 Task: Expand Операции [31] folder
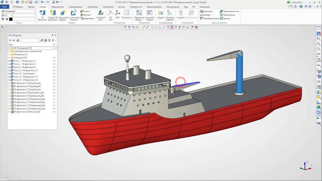coord(9,58)
